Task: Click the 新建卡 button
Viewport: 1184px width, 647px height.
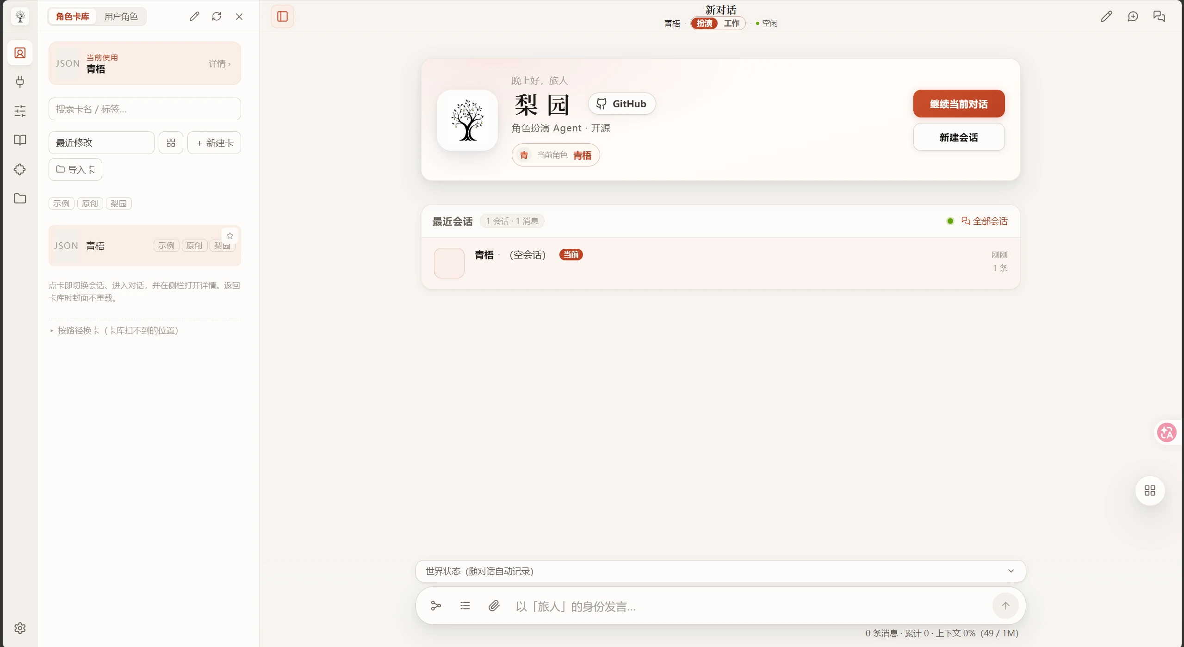Action: [x=214, y=143]
